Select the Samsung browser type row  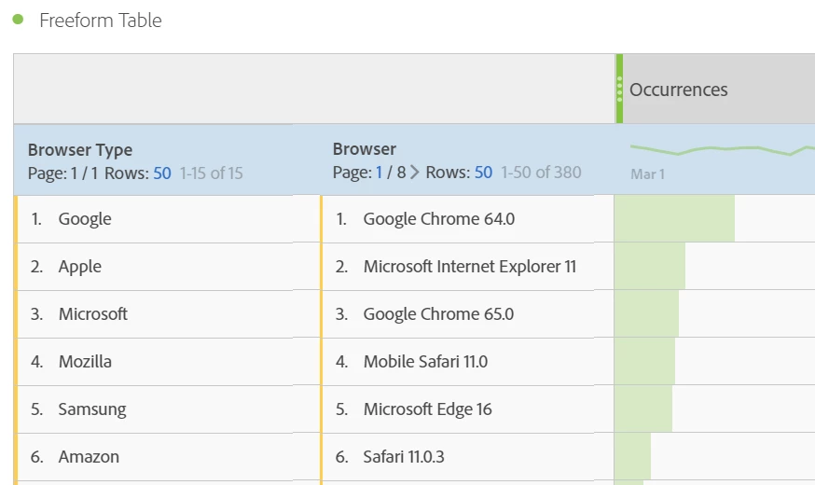(x=167, y=409)
